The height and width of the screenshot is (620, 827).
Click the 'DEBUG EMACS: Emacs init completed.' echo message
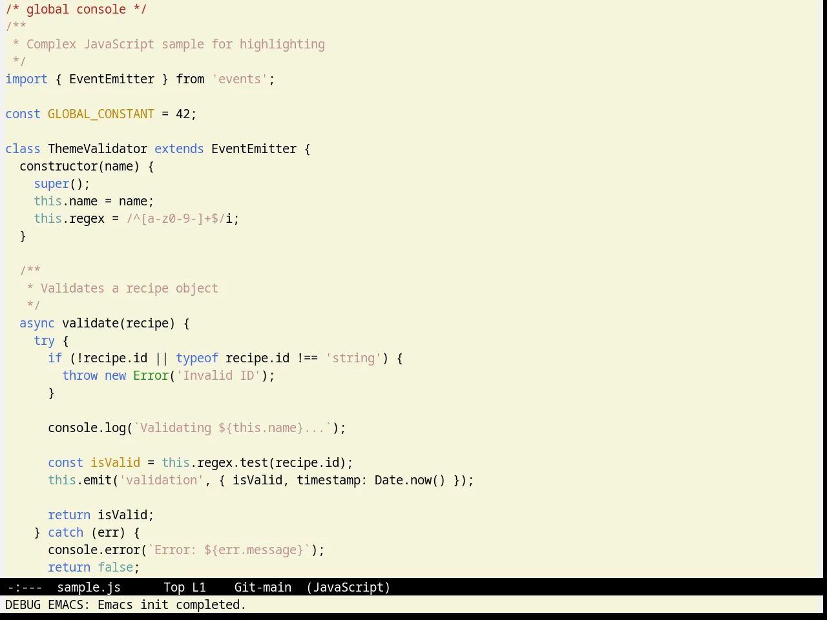click(x=125, y=604)
